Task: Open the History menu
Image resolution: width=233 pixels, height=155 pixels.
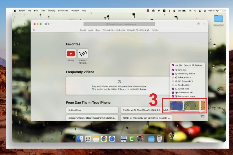Action: pyautogui.click(x=52, y=11)
